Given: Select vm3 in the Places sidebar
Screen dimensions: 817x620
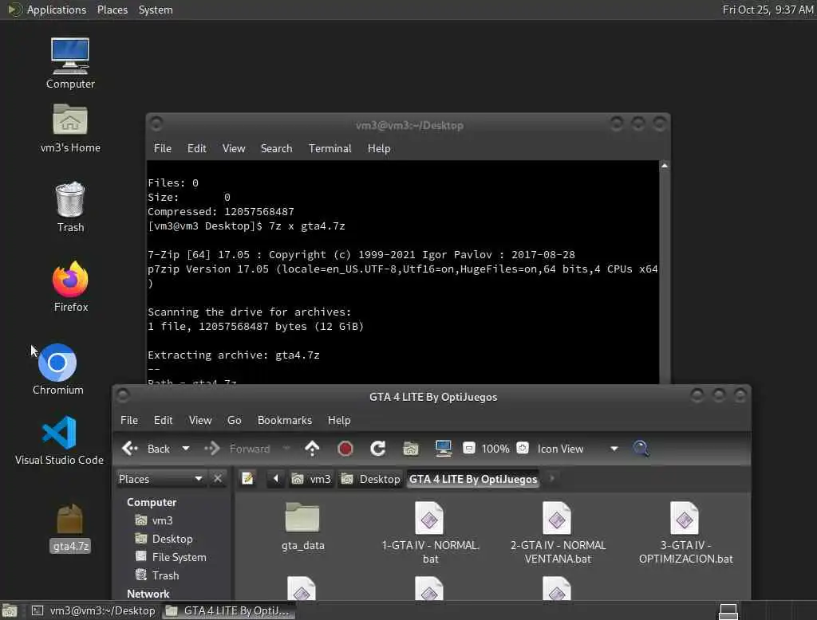Looking at the screenshot, I should (154, 520).
